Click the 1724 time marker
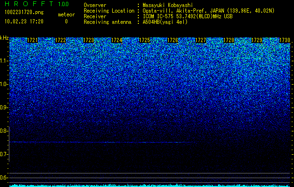Screen dimensions: 294x187 (x=117, y=40)
